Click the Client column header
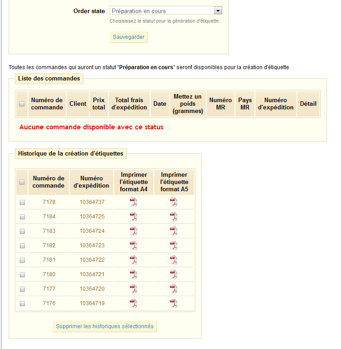The height and width of the screenshot is (349, 341). [78, 104]
